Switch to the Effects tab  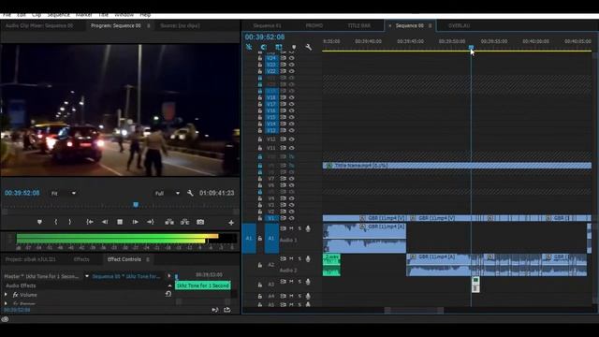coord(81,259)
